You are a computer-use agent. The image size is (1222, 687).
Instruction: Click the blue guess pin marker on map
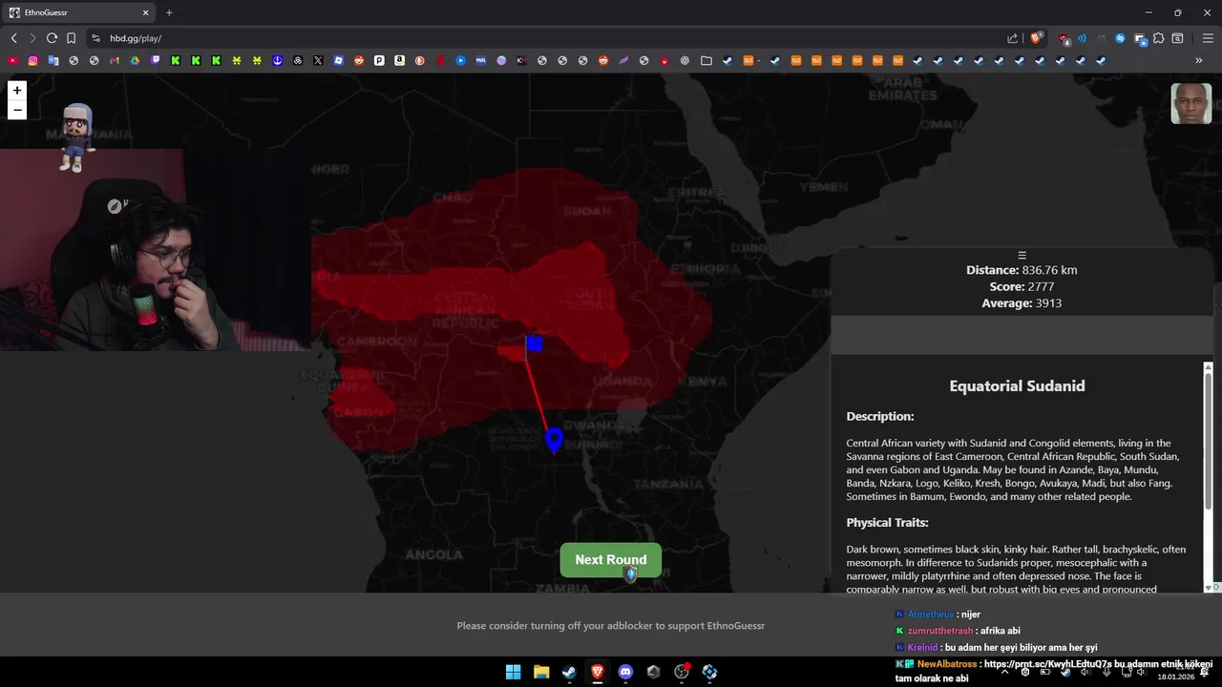[555, 440]
